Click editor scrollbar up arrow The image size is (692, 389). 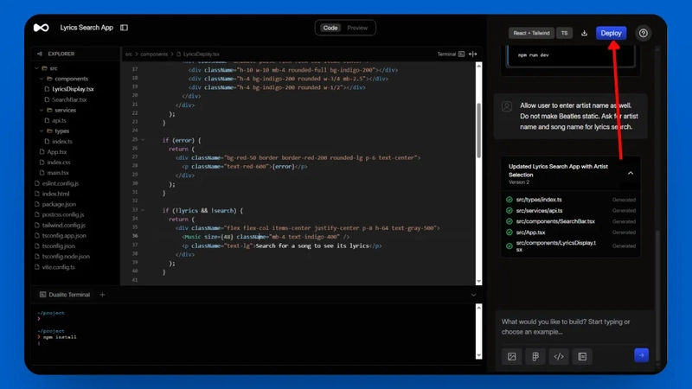[x=478, y=66]
